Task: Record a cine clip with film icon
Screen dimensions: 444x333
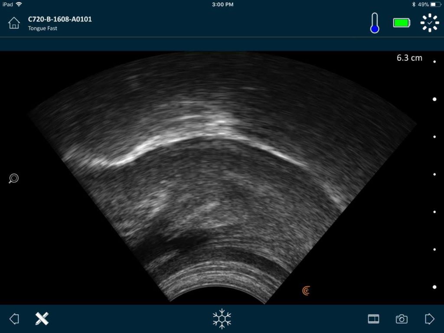Action: pyautogui.click(x=373, y=319)
